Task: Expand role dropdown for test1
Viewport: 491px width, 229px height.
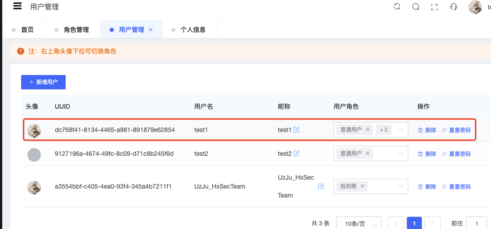Action: [x=401, y=130]
